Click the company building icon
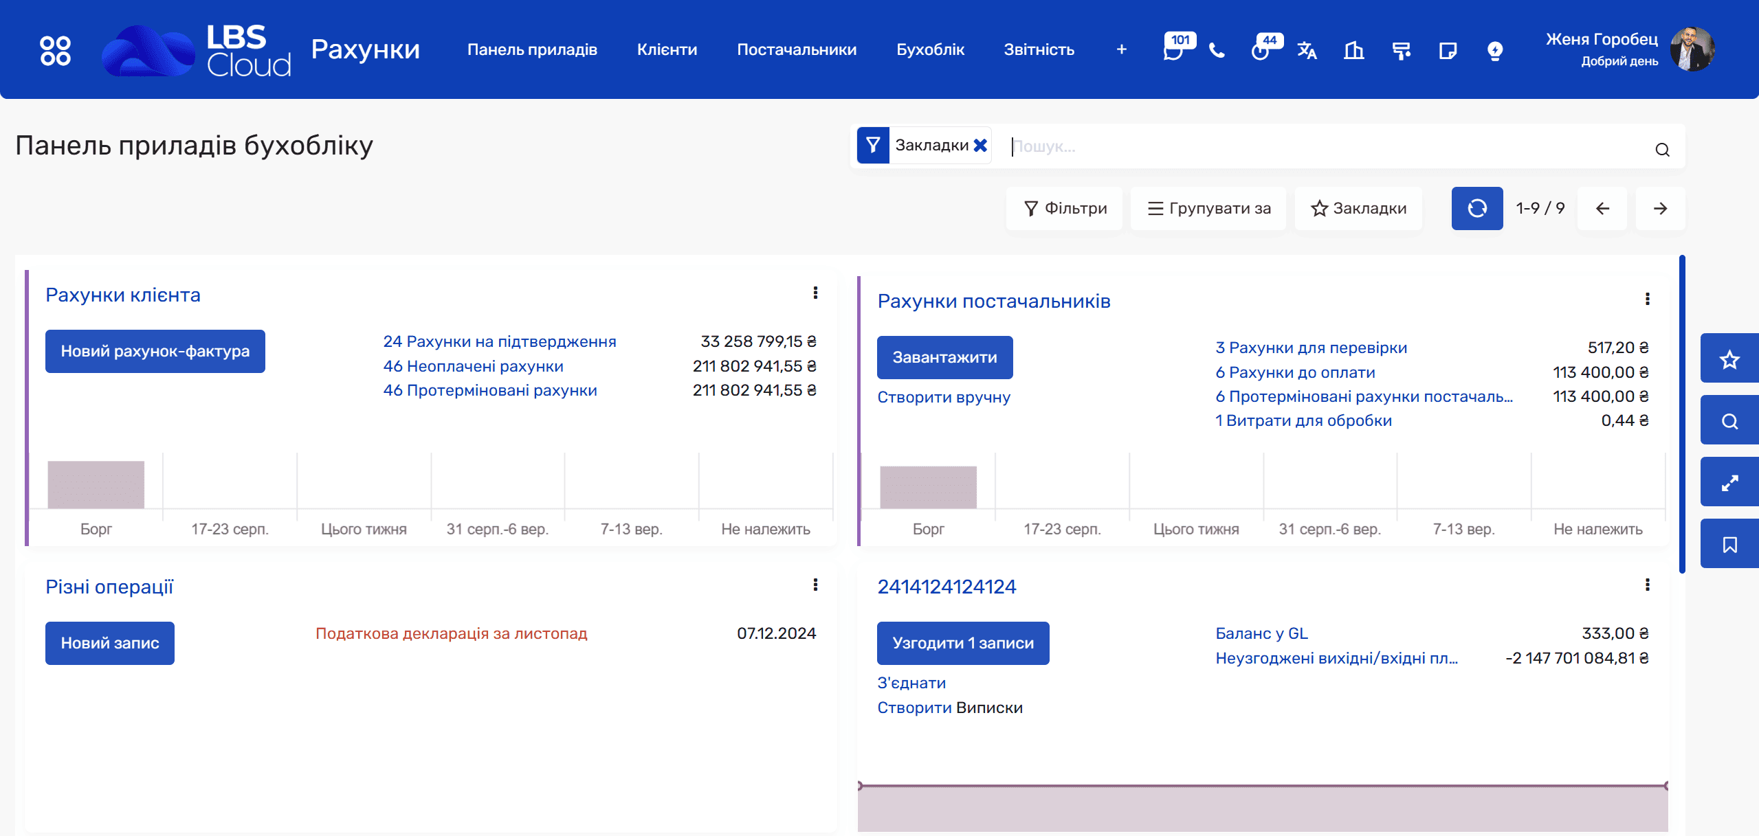The height and width of the screenshot is (836, 1759). pyautogui.click(x=1353, y=50)
